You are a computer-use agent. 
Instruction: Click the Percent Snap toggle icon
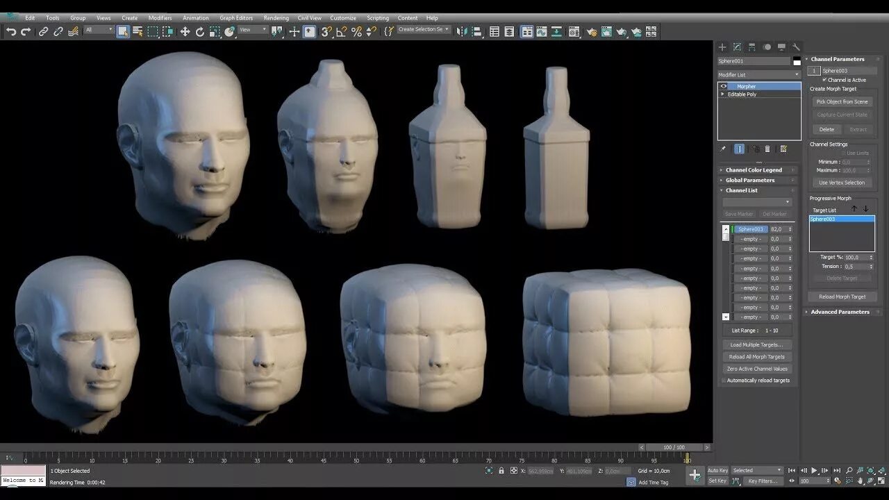click(356, 31)
